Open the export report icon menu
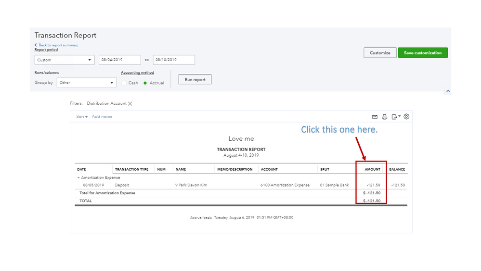 tap(396, 117)
